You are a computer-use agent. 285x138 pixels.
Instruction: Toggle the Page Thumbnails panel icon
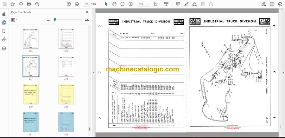point(4,23)
